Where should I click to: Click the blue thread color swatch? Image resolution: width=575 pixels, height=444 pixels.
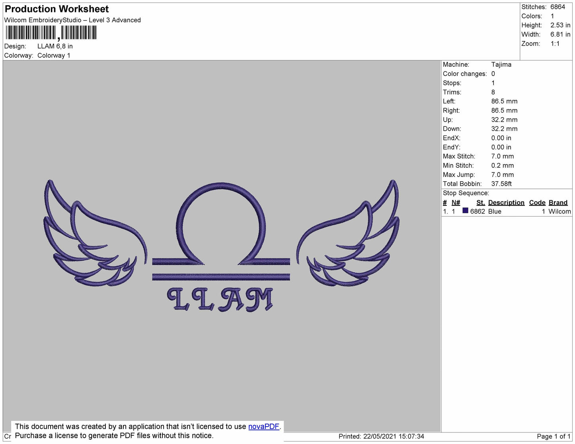[x=465, y=211]
